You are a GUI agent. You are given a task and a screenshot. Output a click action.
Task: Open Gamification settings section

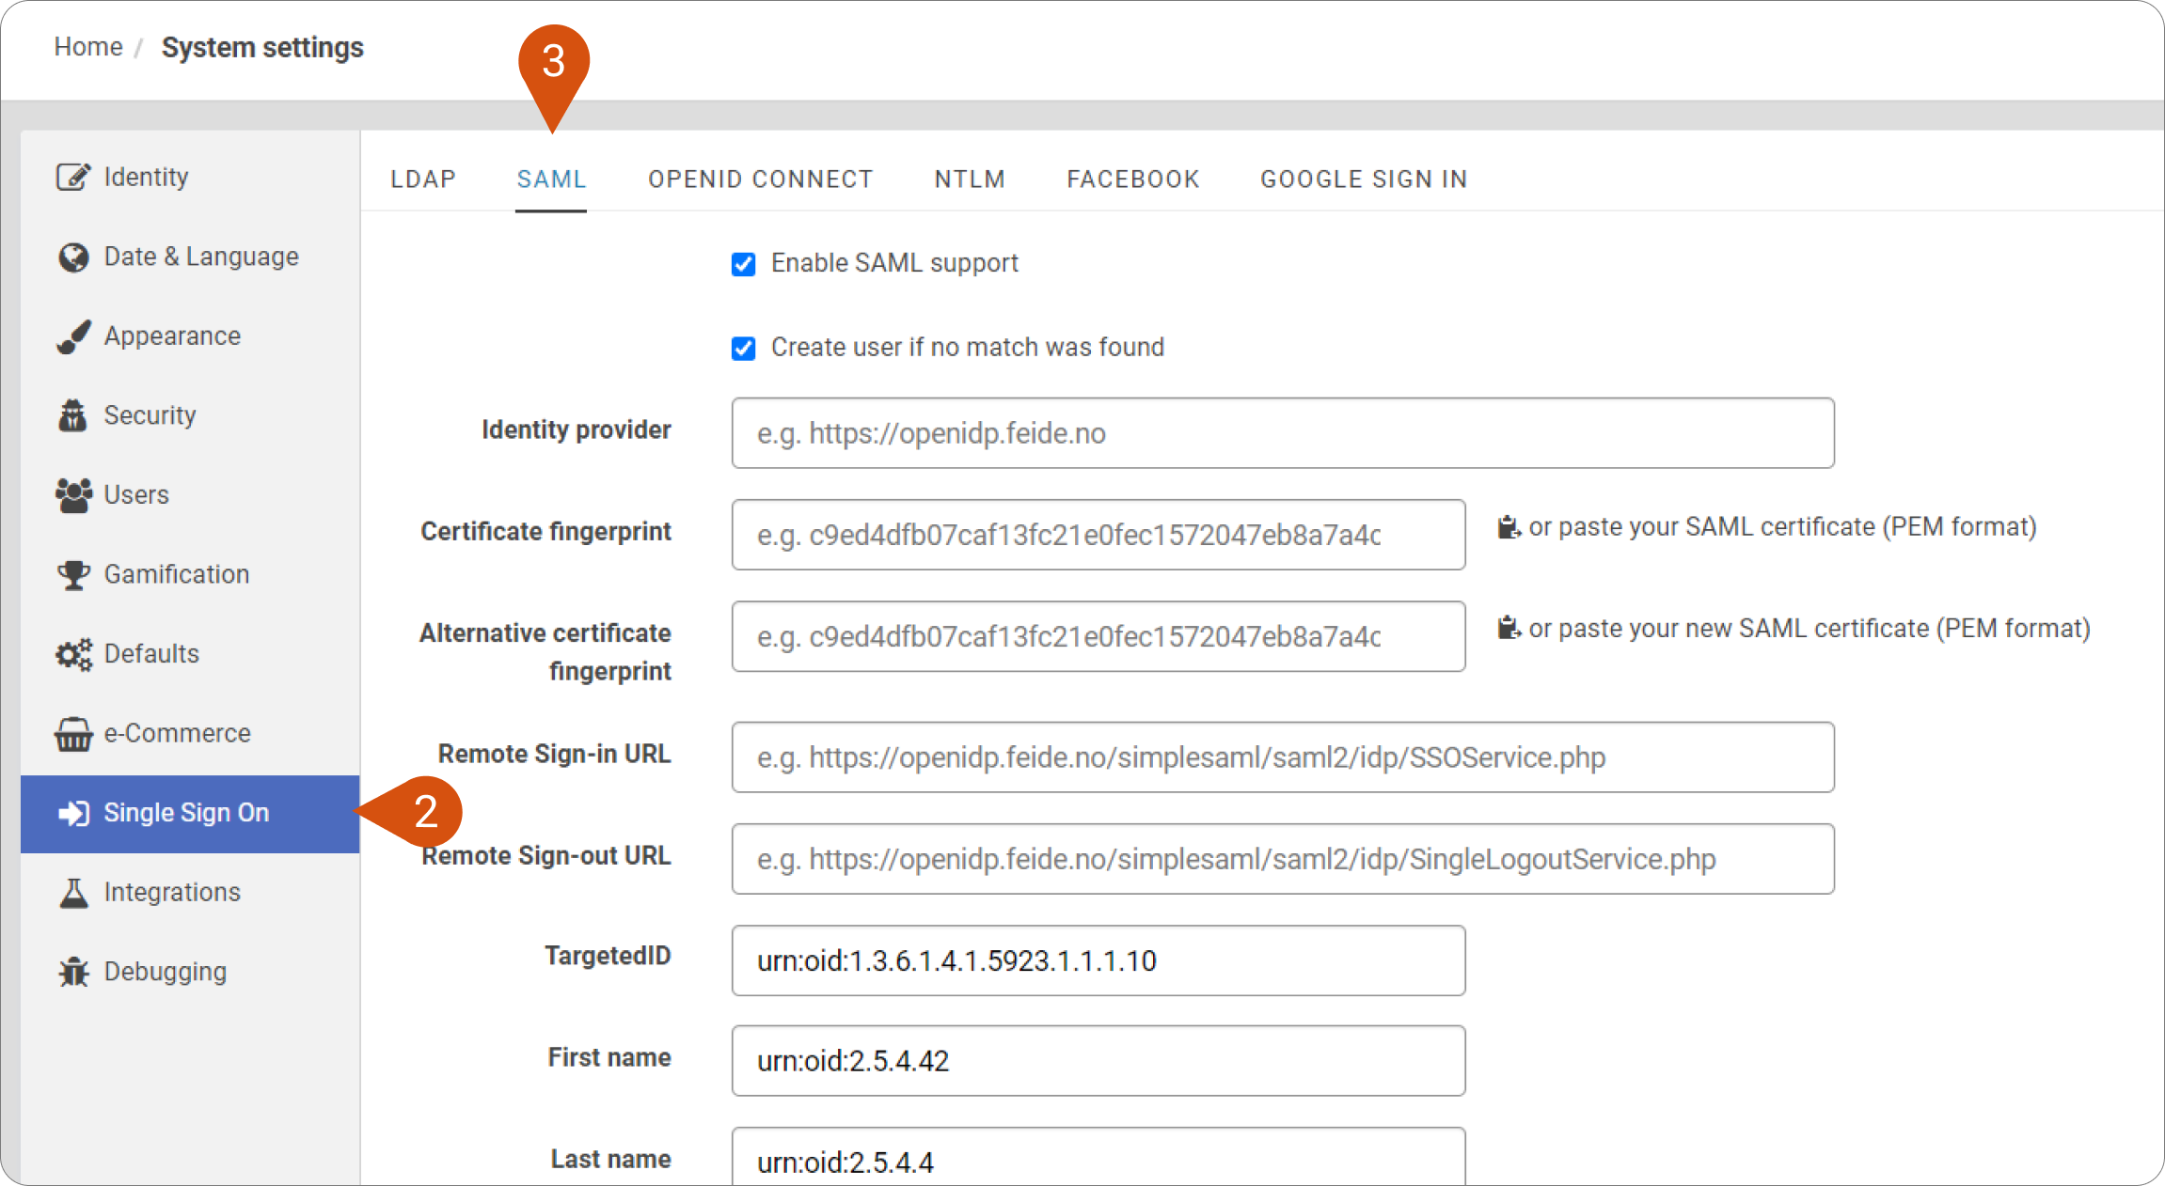(x=190, y=574)
